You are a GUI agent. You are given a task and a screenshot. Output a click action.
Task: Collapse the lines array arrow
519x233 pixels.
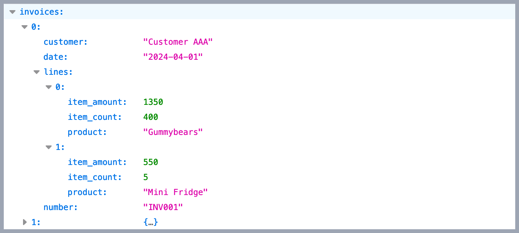click(x=37, y=72)
